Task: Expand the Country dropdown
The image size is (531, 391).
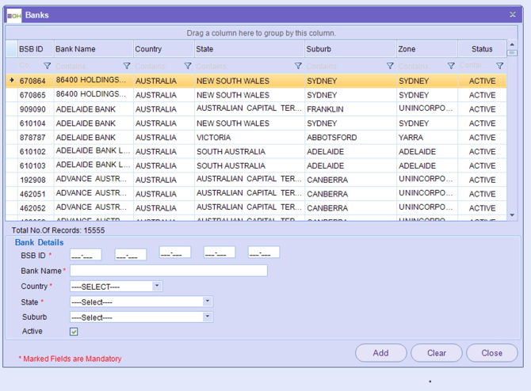Action: point(157,286)
